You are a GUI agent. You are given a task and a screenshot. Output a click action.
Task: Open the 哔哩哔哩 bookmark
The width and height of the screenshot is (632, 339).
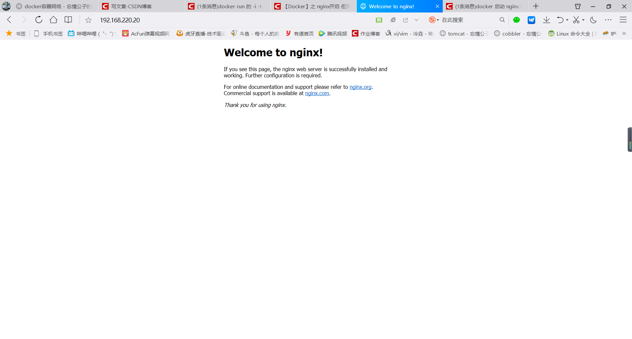pos(92,34)
